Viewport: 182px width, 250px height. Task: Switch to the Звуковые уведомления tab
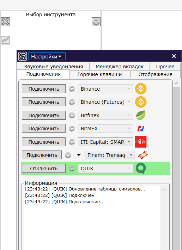pos(54,67)
